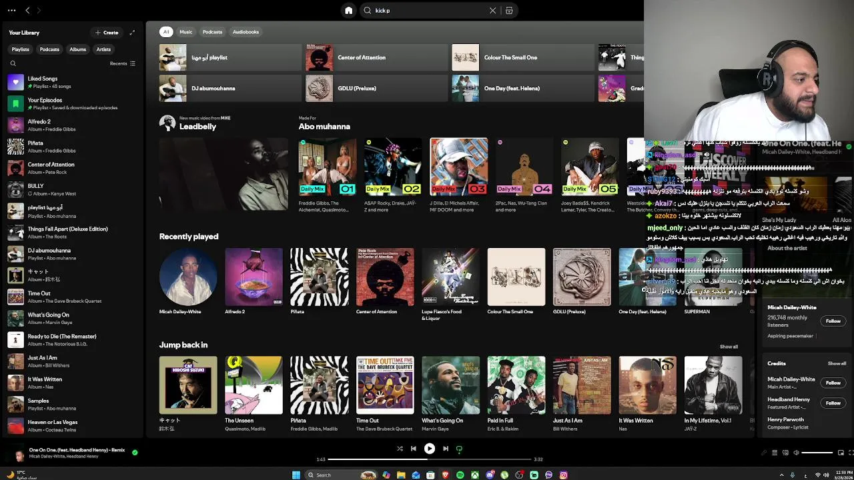Screen dimensions: 854x480
Task: Expand Your Library to full view
Action: click(132, 33)
